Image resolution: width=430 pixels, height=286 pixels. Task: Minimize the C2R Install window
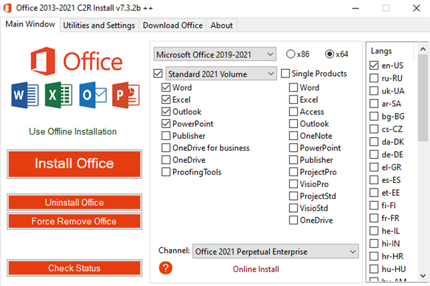point(355,8)
